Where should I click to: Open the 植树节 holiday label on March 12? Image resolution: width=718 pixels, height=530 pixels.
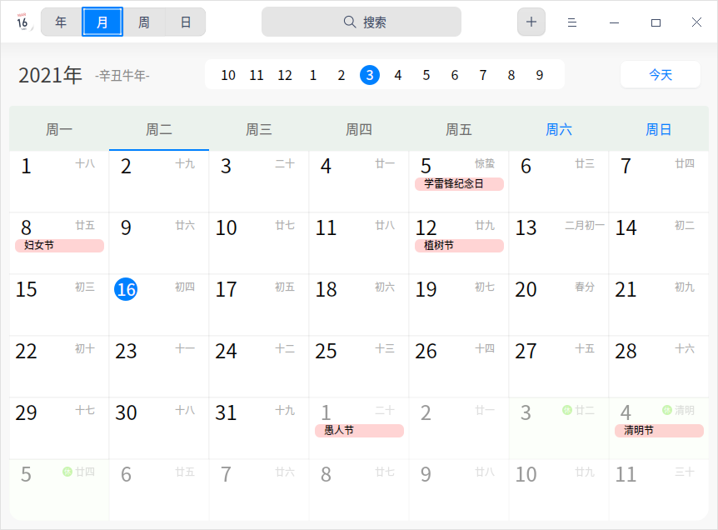pyautogui.click(x=459, y=245)
